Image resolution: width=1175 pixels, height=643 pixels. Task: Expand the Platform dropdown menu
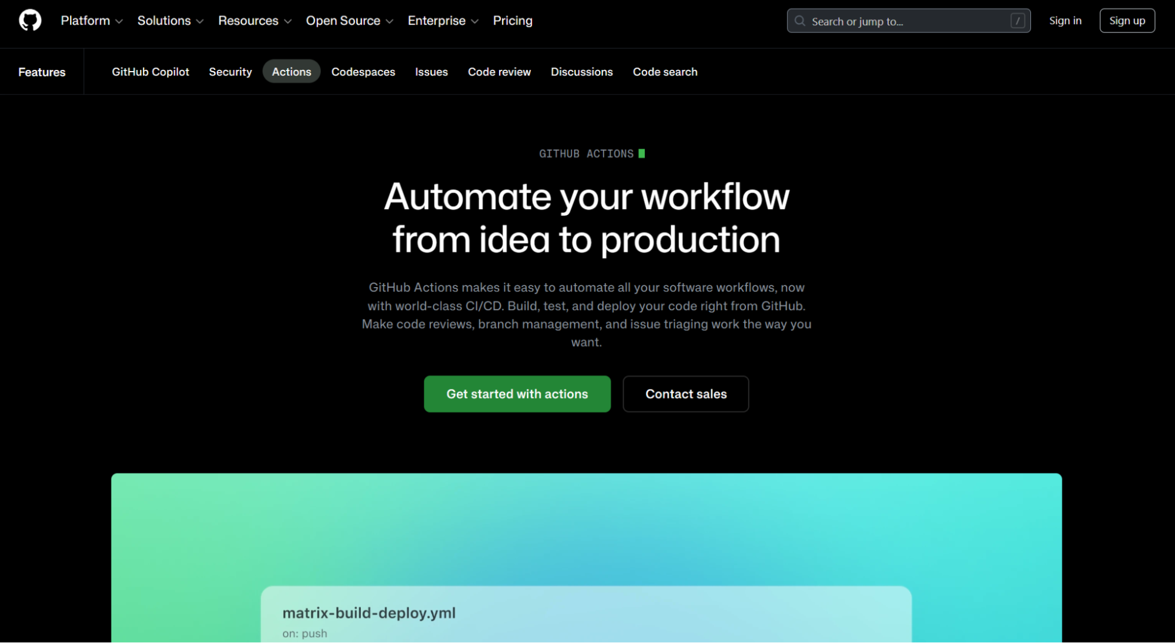point(92,21)
